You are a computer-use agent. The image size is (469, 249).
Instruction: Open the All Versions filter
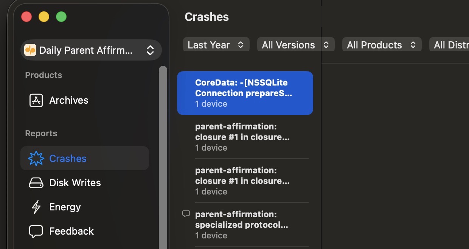point(296,44)
